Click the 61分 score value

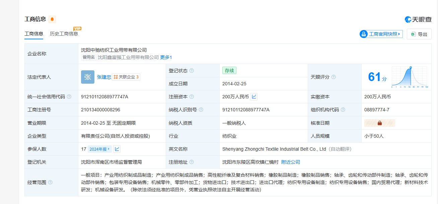coord(377,77)
